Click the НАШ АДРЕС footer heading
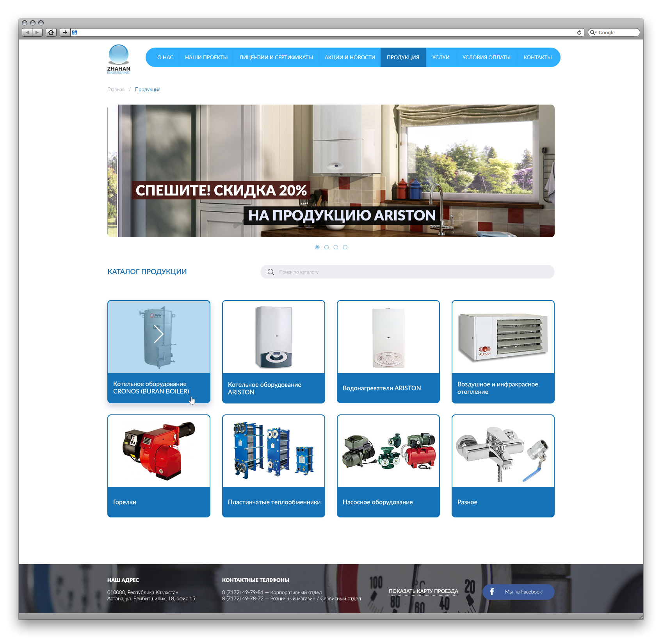The width and height of the screenshot is (662, 638). [123, 580]
